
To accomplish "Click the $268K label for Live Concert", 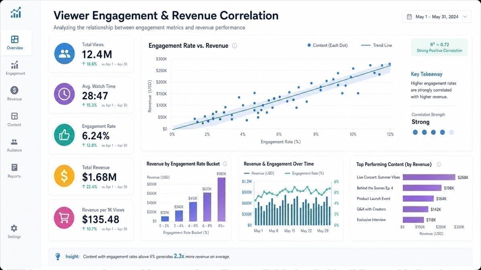I will coord(463,177).
